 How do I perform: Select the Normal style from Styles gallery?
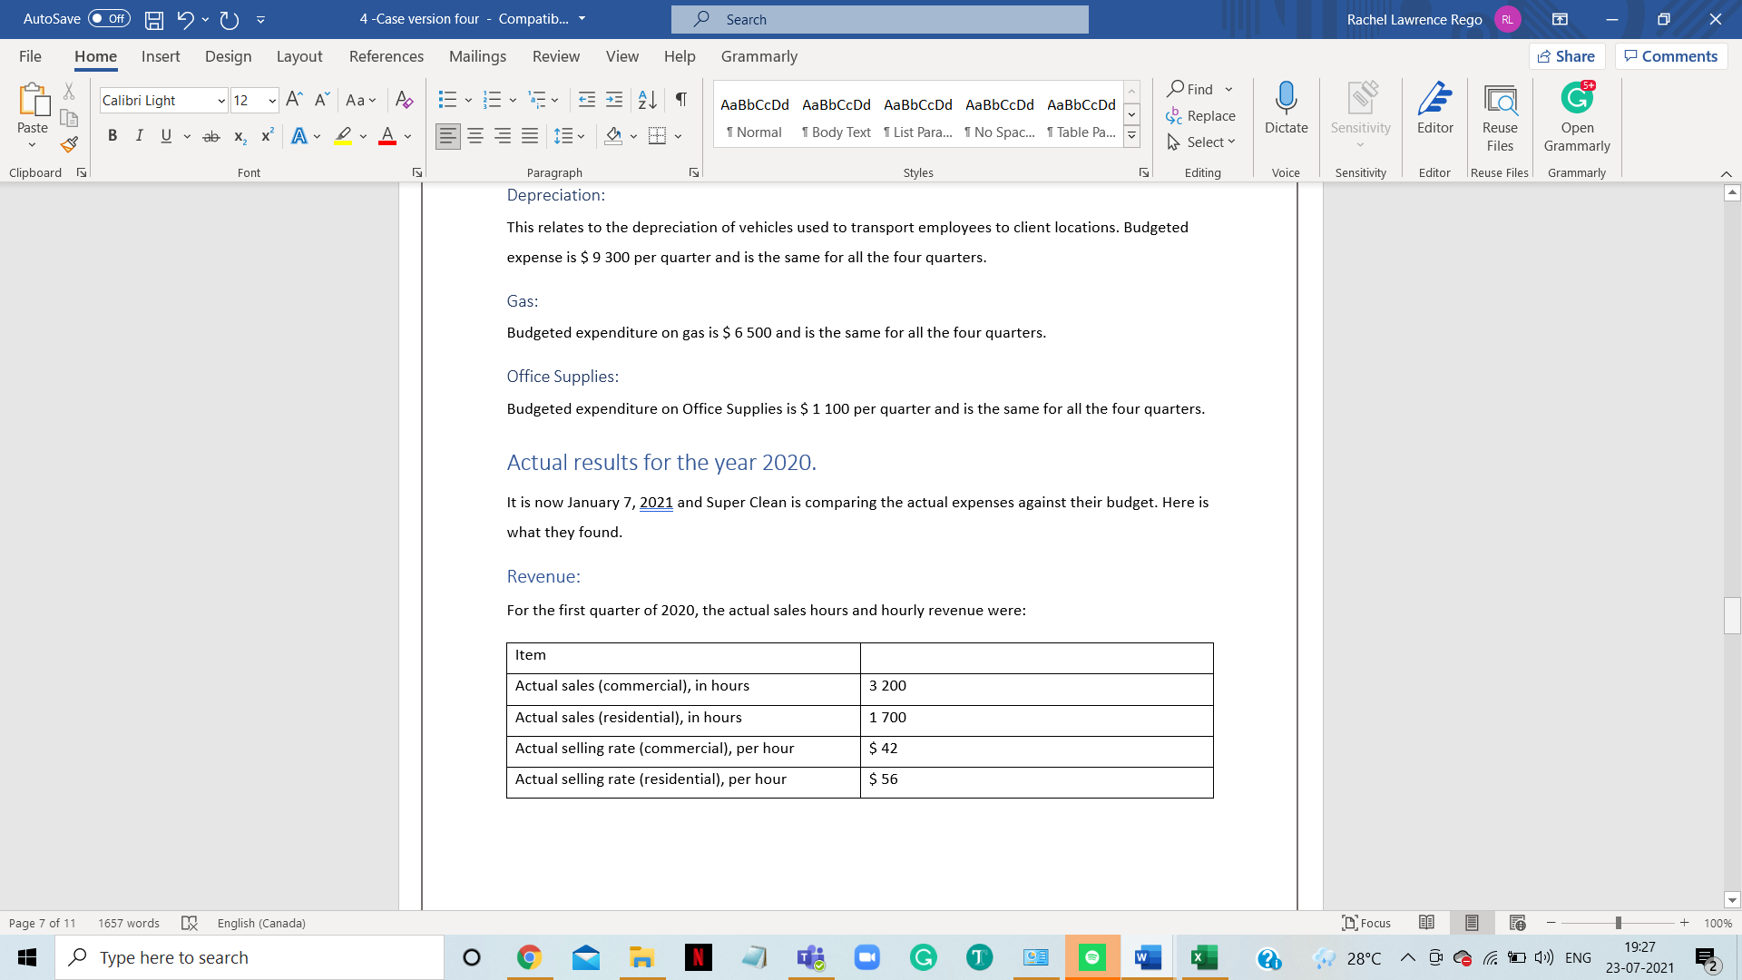(x=754, y=118)
